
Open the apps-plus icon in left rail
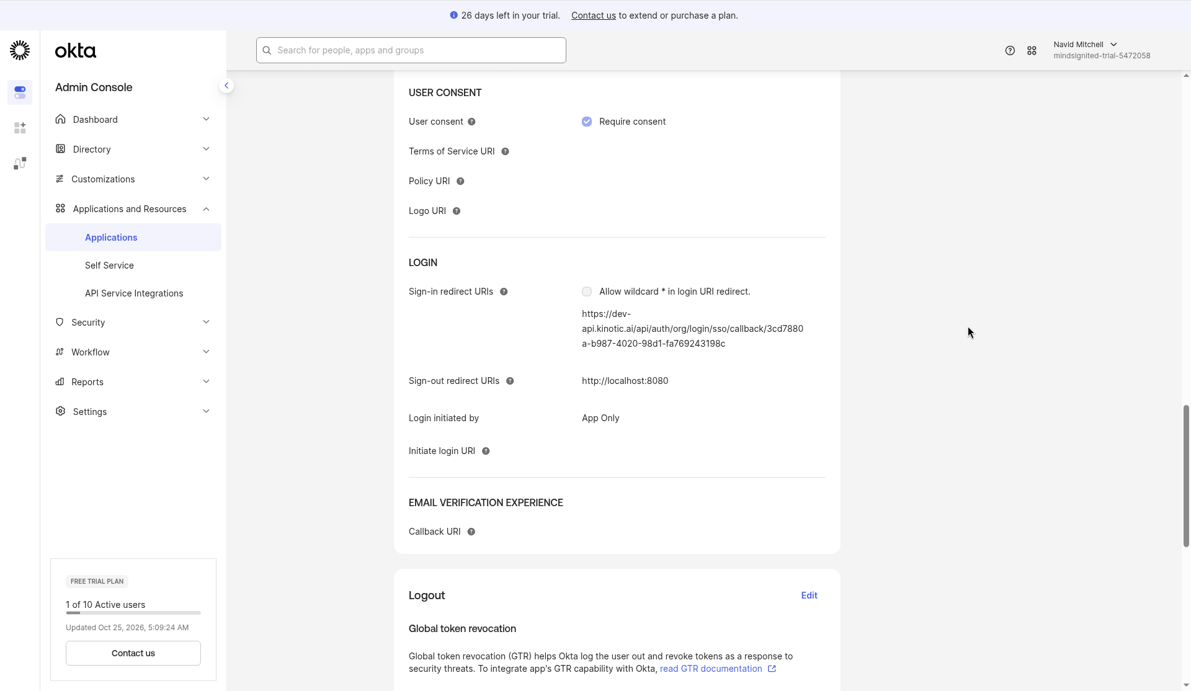point(20,128)
